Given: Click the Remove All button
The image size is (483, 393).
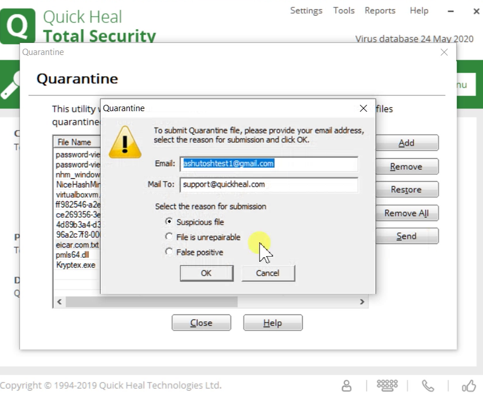Looking at the screenshot, I should (x=407, y=213).
